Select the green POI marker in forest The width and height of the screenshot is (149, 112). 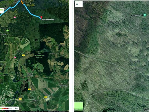point(145,15)
